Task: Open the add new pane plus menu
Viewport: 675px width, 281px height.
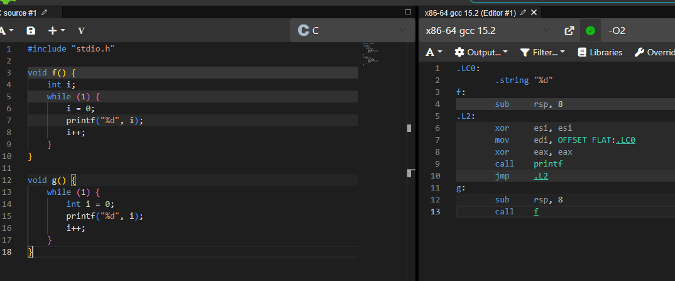Action: pos(57,31)
